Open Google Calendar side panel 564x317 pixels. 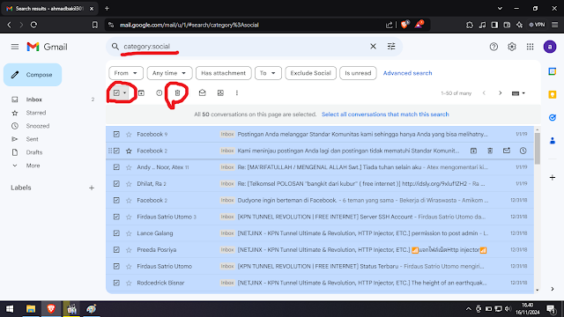point(553,71)
